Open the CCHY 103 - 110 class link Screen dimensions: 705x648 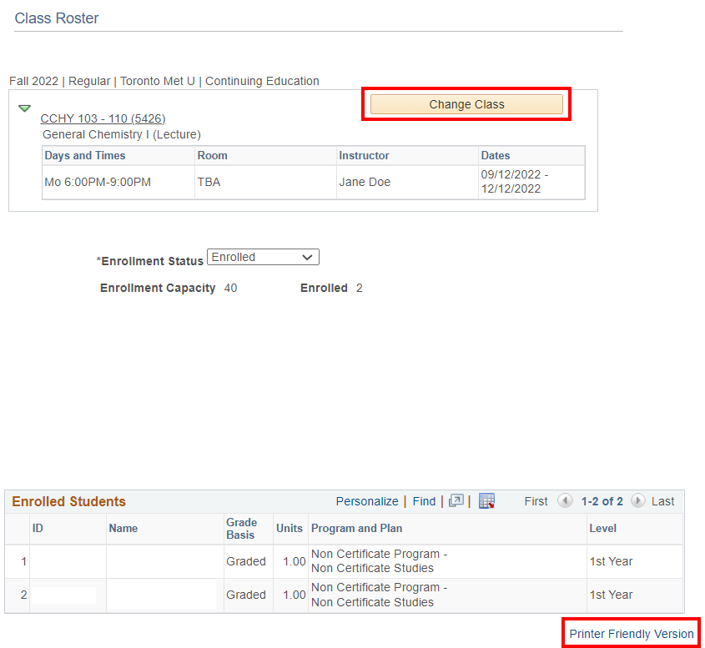pos(103,118)
